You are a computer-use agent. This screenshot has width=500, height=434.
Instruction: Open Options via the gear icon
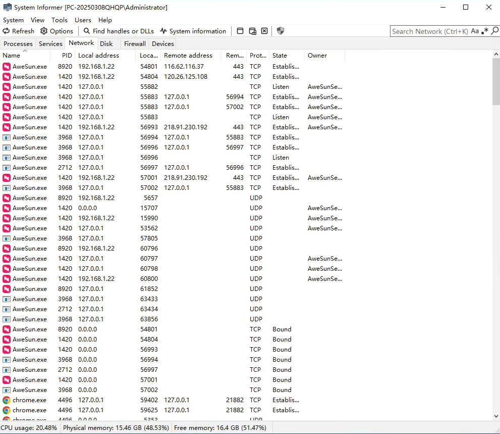click(x=44, y=31)
